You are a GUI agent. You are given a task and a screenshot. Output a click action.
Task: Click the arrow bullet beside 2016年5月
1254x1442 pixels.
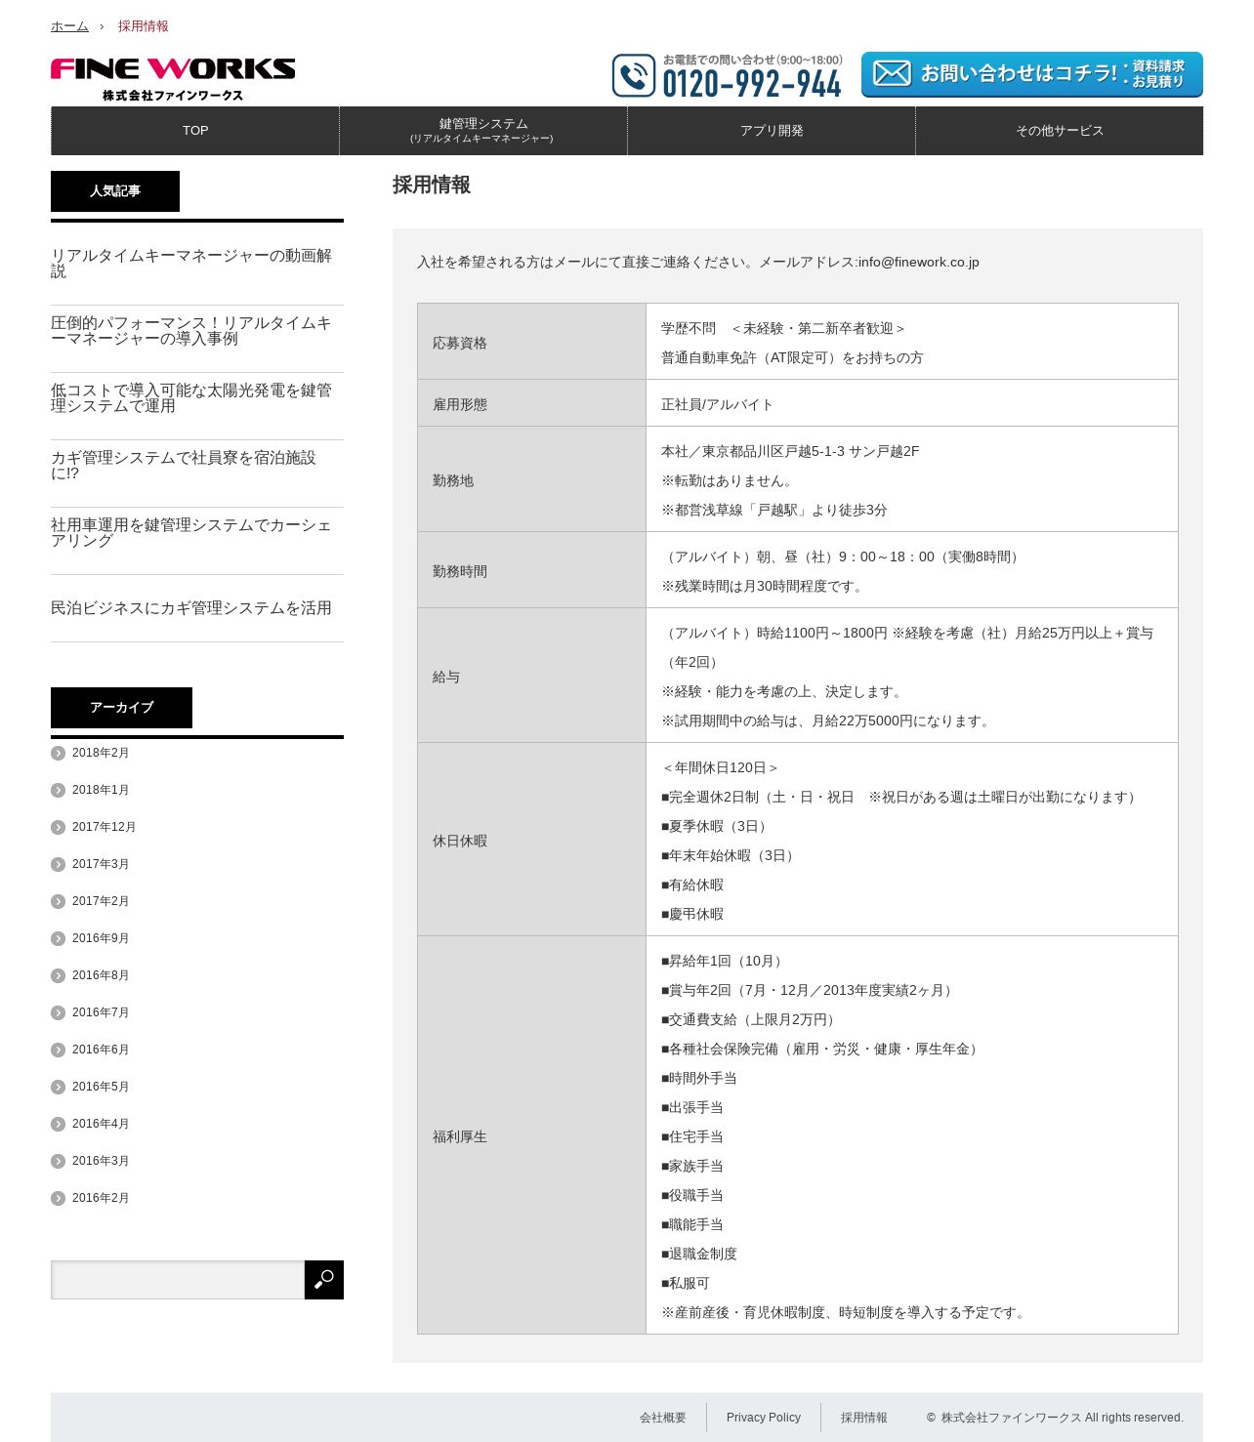(59, 1087)
